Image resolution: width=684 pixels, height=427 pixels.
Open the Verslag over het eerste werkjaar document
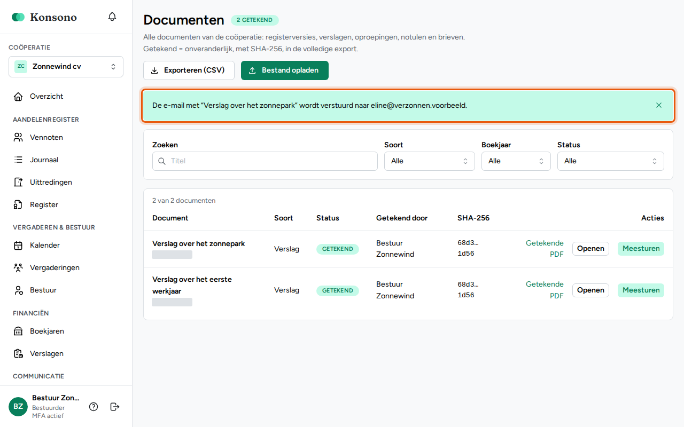click(590, 290)
